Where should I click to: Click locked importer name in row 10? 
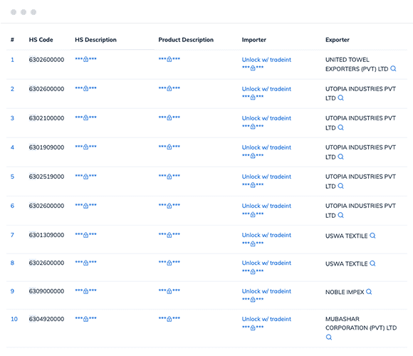tap(253, 328)
